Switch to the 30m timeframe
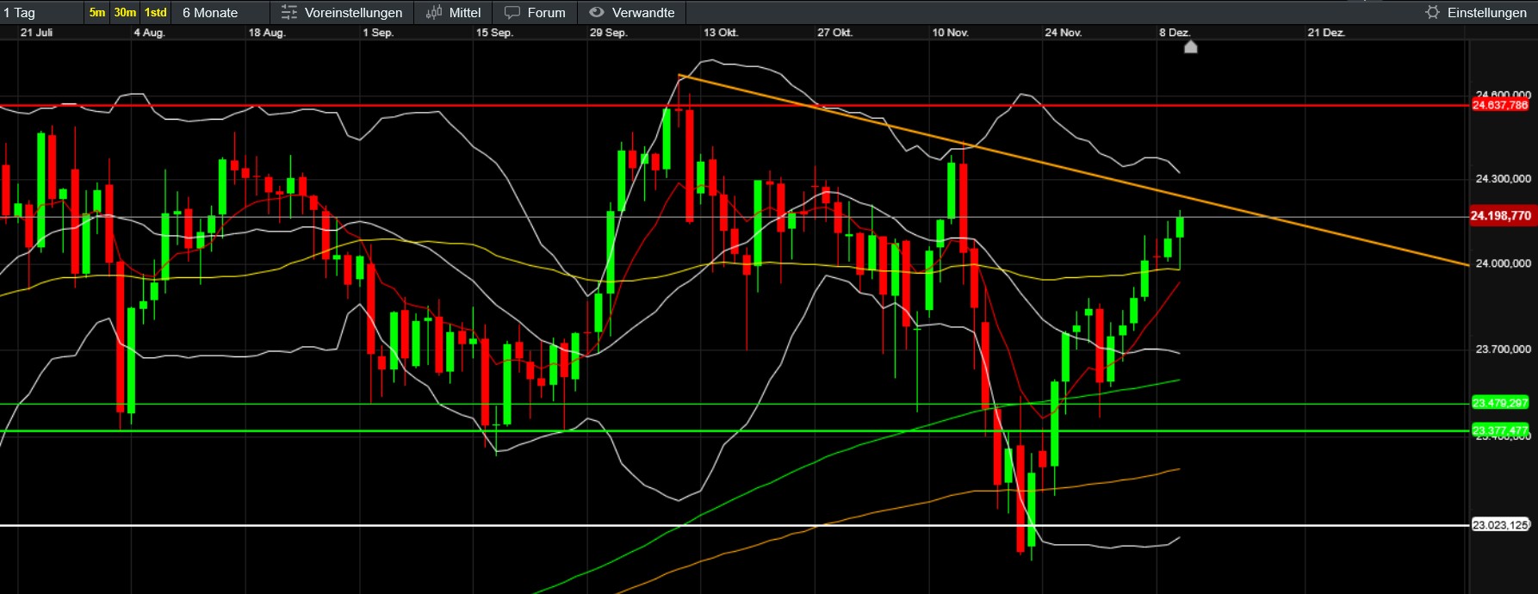The height and width of the screenshot is (594, 1538). click(125, 12)
